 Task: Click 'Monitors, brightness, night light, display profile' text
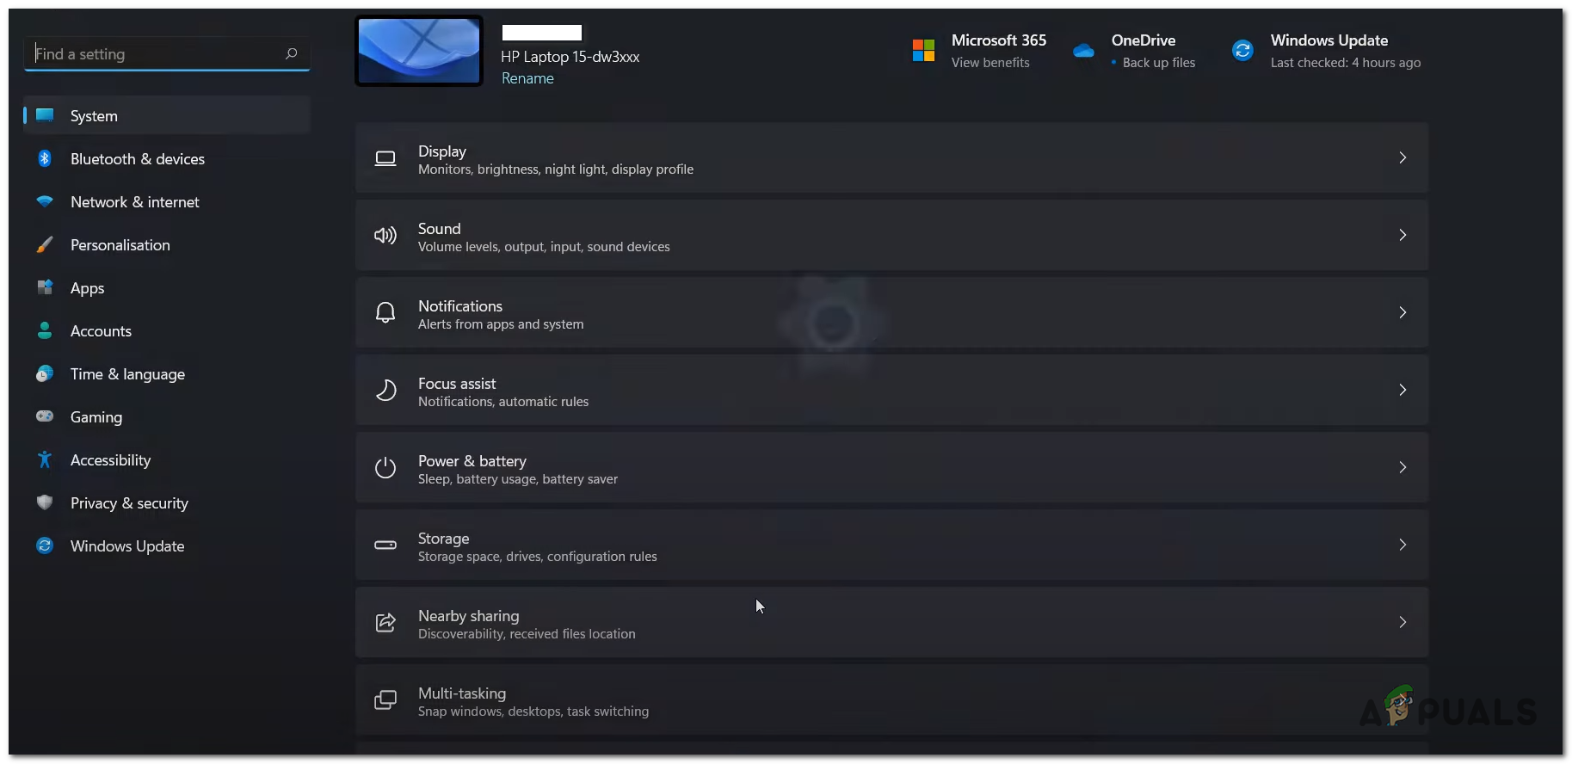pyautogui.click(x=556, y=169)
